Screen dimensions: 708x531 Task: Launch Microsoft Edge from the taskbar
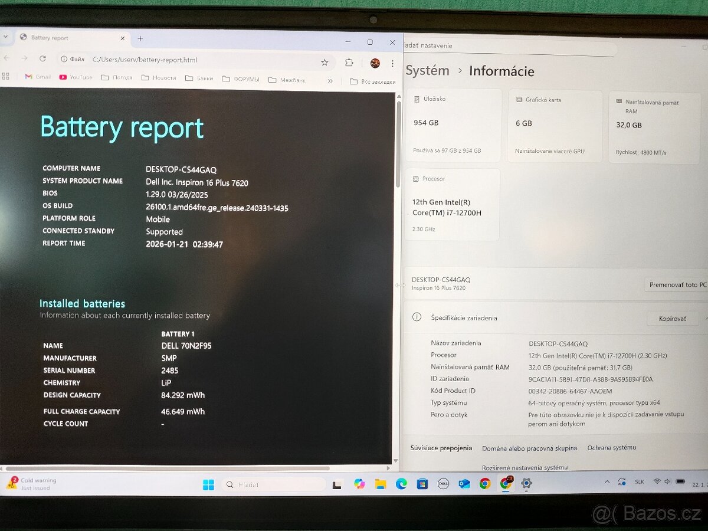pyautogui.click(x=401, y=483)
